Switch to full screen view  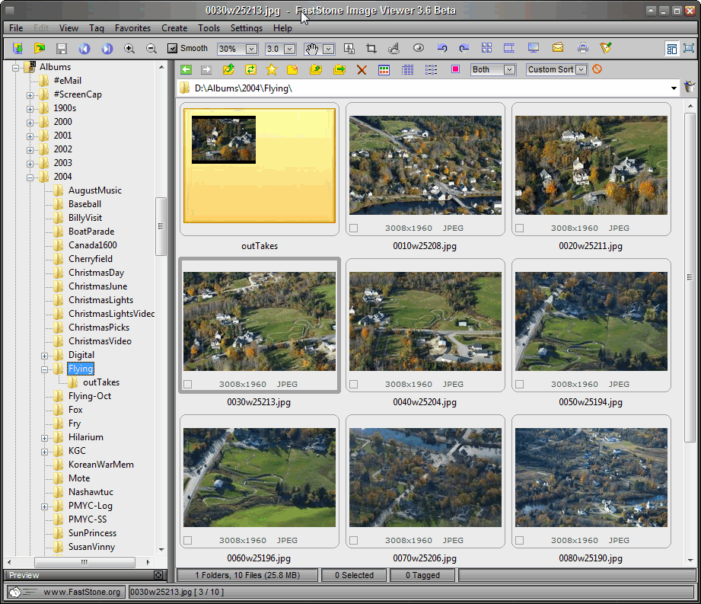point(689,48)
